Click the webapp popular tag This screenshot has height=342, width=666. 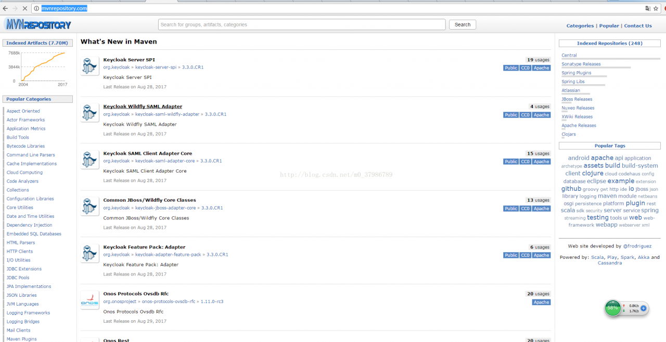607,225
